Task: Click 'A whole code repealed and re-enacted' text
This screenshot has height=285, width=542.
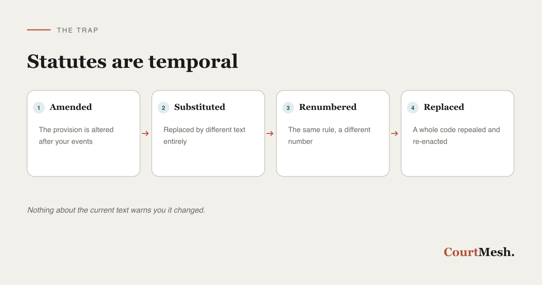Action: (x=457, y=136)
